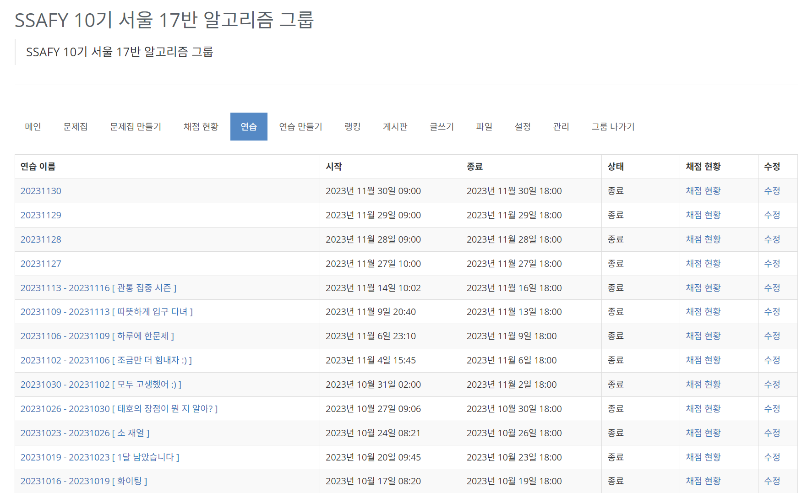Go to the 글쓰기 tab
802x493 pixels.
(442, 126)
